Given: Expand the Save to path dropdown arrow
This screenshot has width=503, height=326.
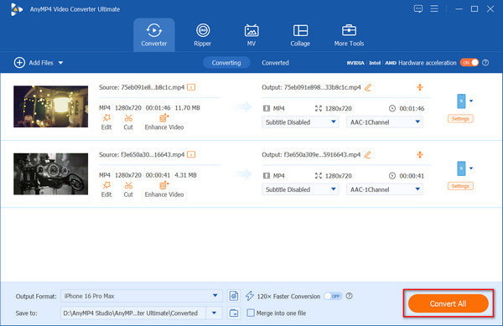Looking at the screenshot, I should 214,313.
